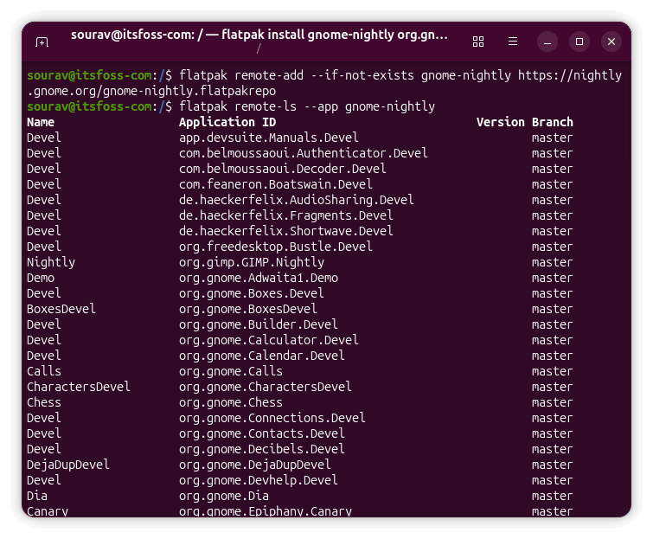Screen dimensions: 653x539
Task: Click the Nightly name in GIMP row
Action: (51, 262)
